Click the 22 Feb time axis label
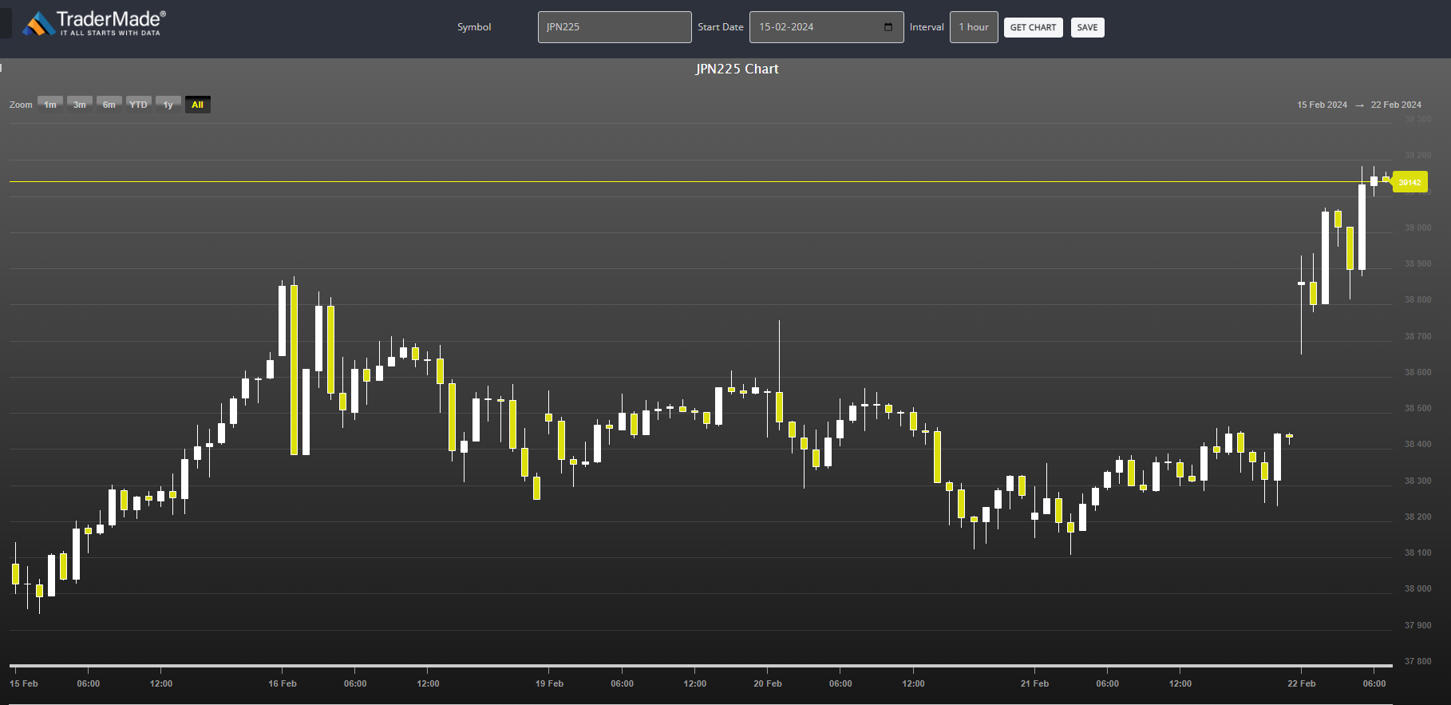 click(x=1301, y=683)
